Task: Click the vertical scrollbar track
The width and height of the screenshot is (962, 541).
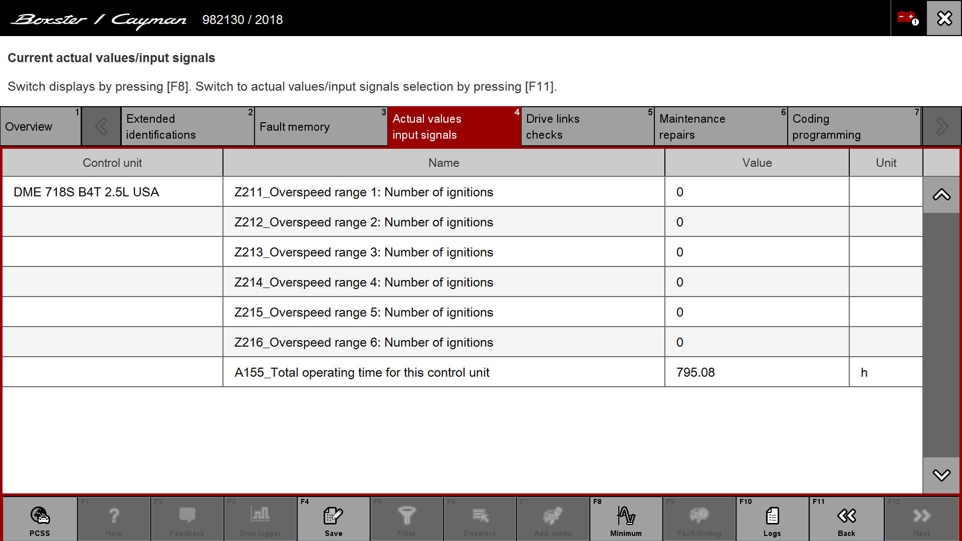Action: pos(941,335)
